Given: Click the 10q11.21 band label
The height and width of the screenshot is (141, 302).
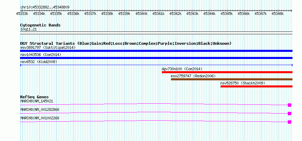Looking at the screenshot, I should pyautogui.click(x=29, y=29).
